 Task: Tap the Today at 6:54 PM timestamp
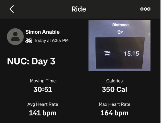(51, 41)
